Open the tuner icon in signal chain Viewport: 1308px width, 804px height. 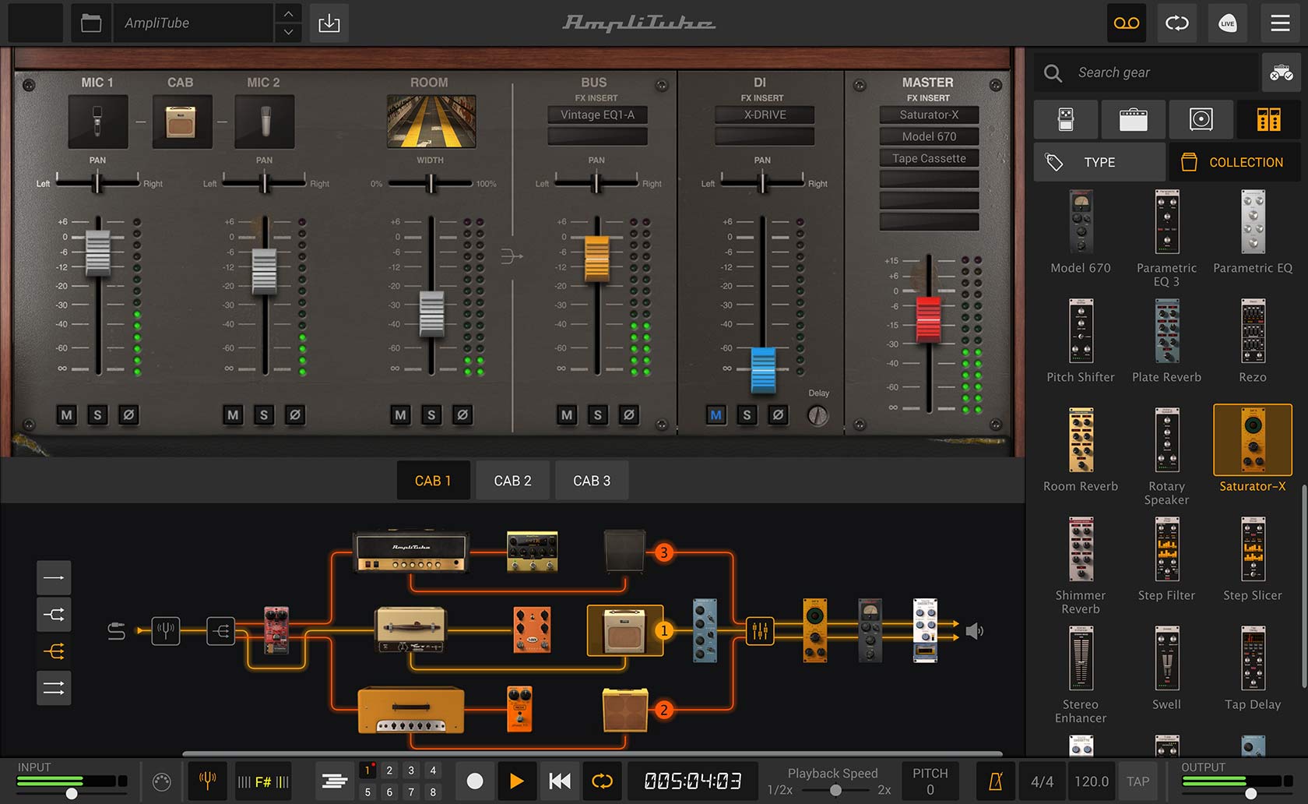point(166,630)
